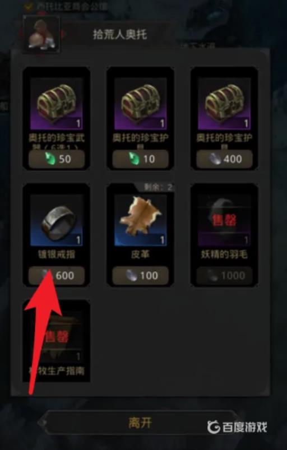Click the 离开 leave button
Image resolution: width=287 pixels, height=450 pixels.
(140, 423)
